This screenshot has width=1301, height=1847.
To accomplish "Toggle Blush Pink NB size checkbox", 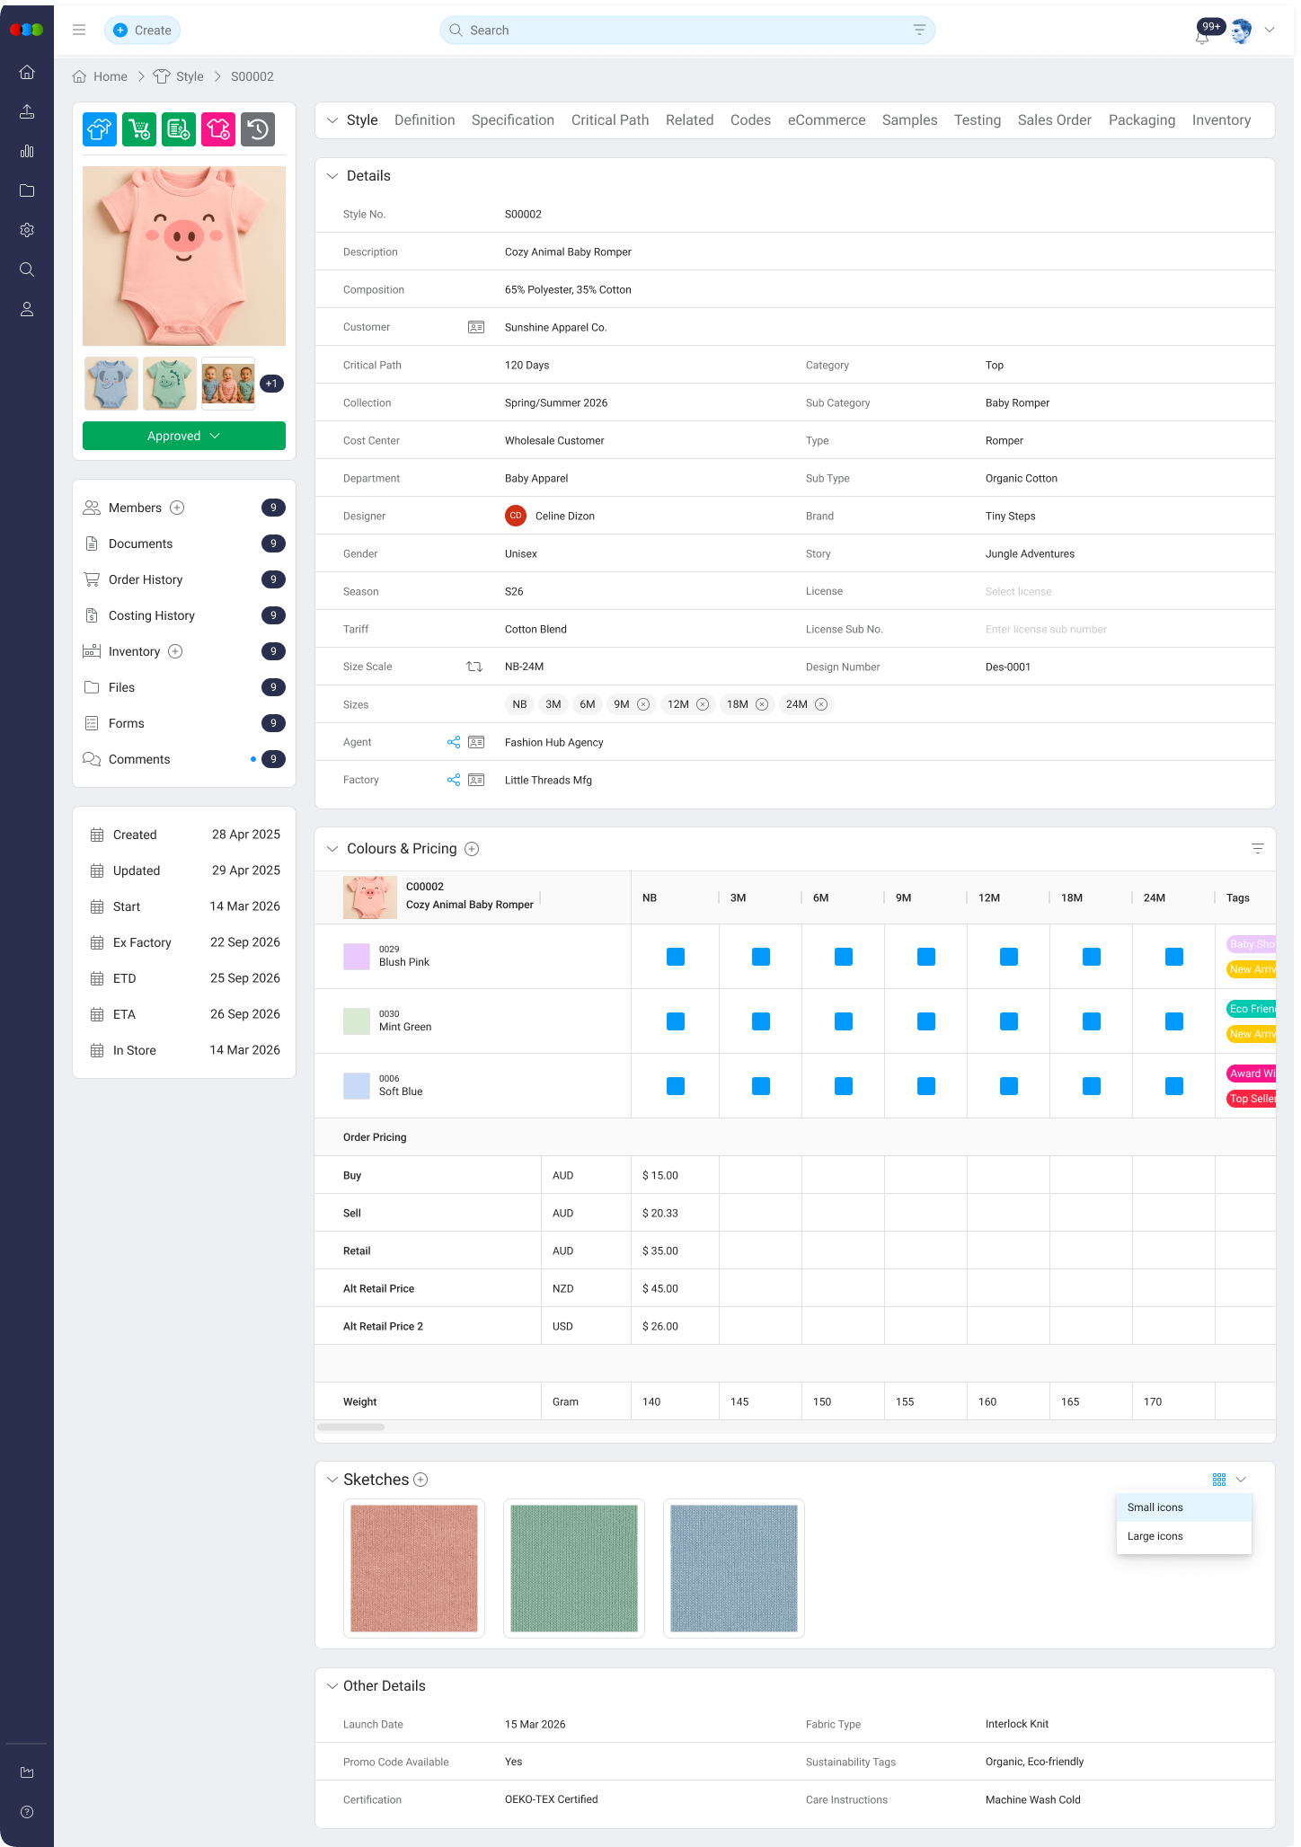I will (x=676, y=957).
